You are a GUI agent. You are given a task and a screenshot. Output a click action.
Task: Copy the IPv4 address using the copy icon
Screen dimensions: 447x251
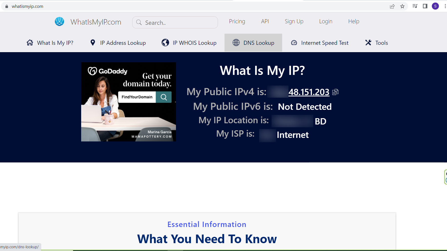[335, 92]
